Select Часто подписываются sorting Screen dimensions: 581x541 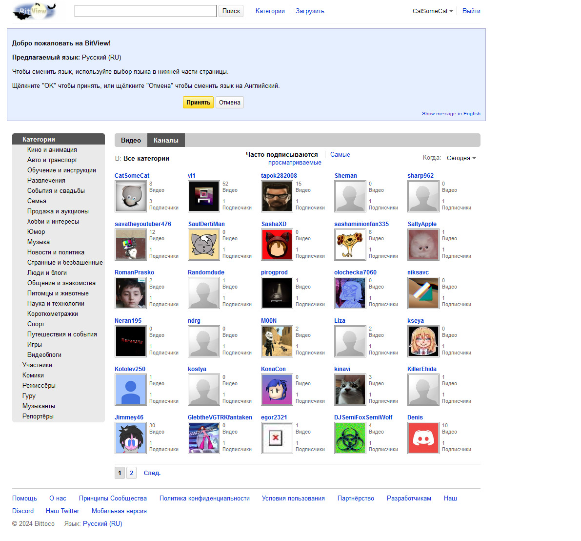281,155
